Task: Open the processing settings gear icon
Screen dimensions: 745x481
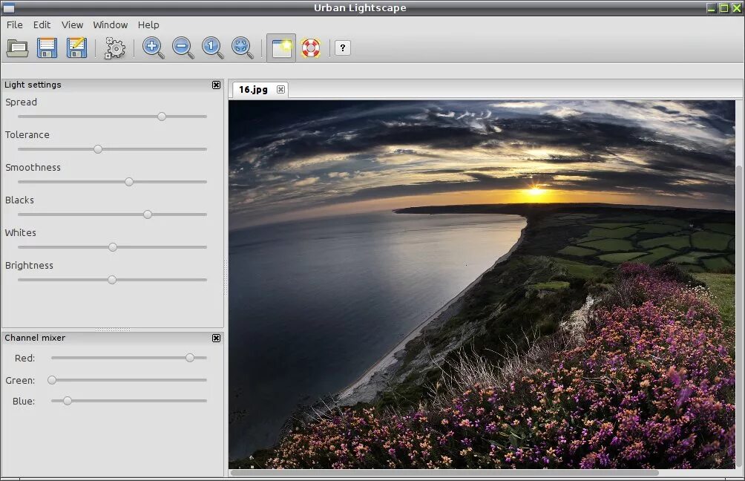Action: [115, 48]
